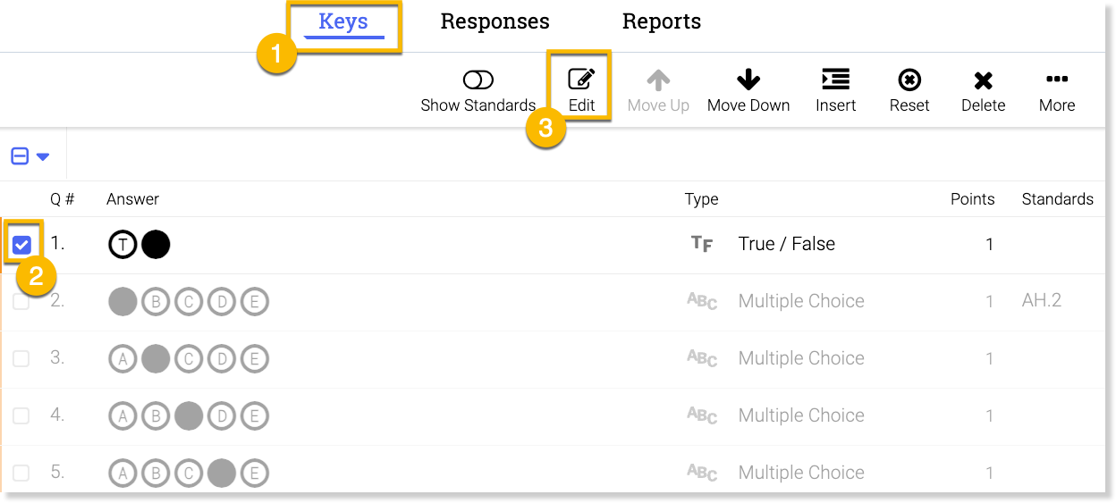Click the Insert row icon
1116x503 pixels.
point(835,80)
